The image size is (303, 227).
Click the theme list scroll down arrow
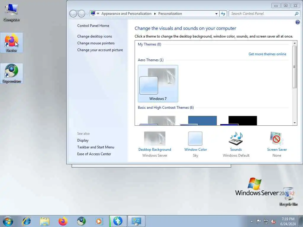[295, 123]
